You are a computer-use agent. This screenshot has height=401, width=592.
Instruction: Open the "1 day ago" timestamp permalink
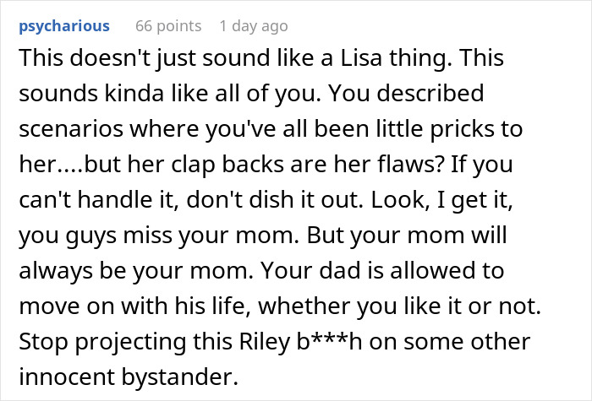pyautogui.click(x=254, y=25)
